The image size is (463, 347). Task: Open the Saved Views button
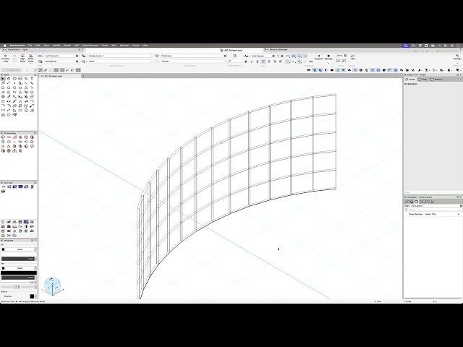point(30,58)
